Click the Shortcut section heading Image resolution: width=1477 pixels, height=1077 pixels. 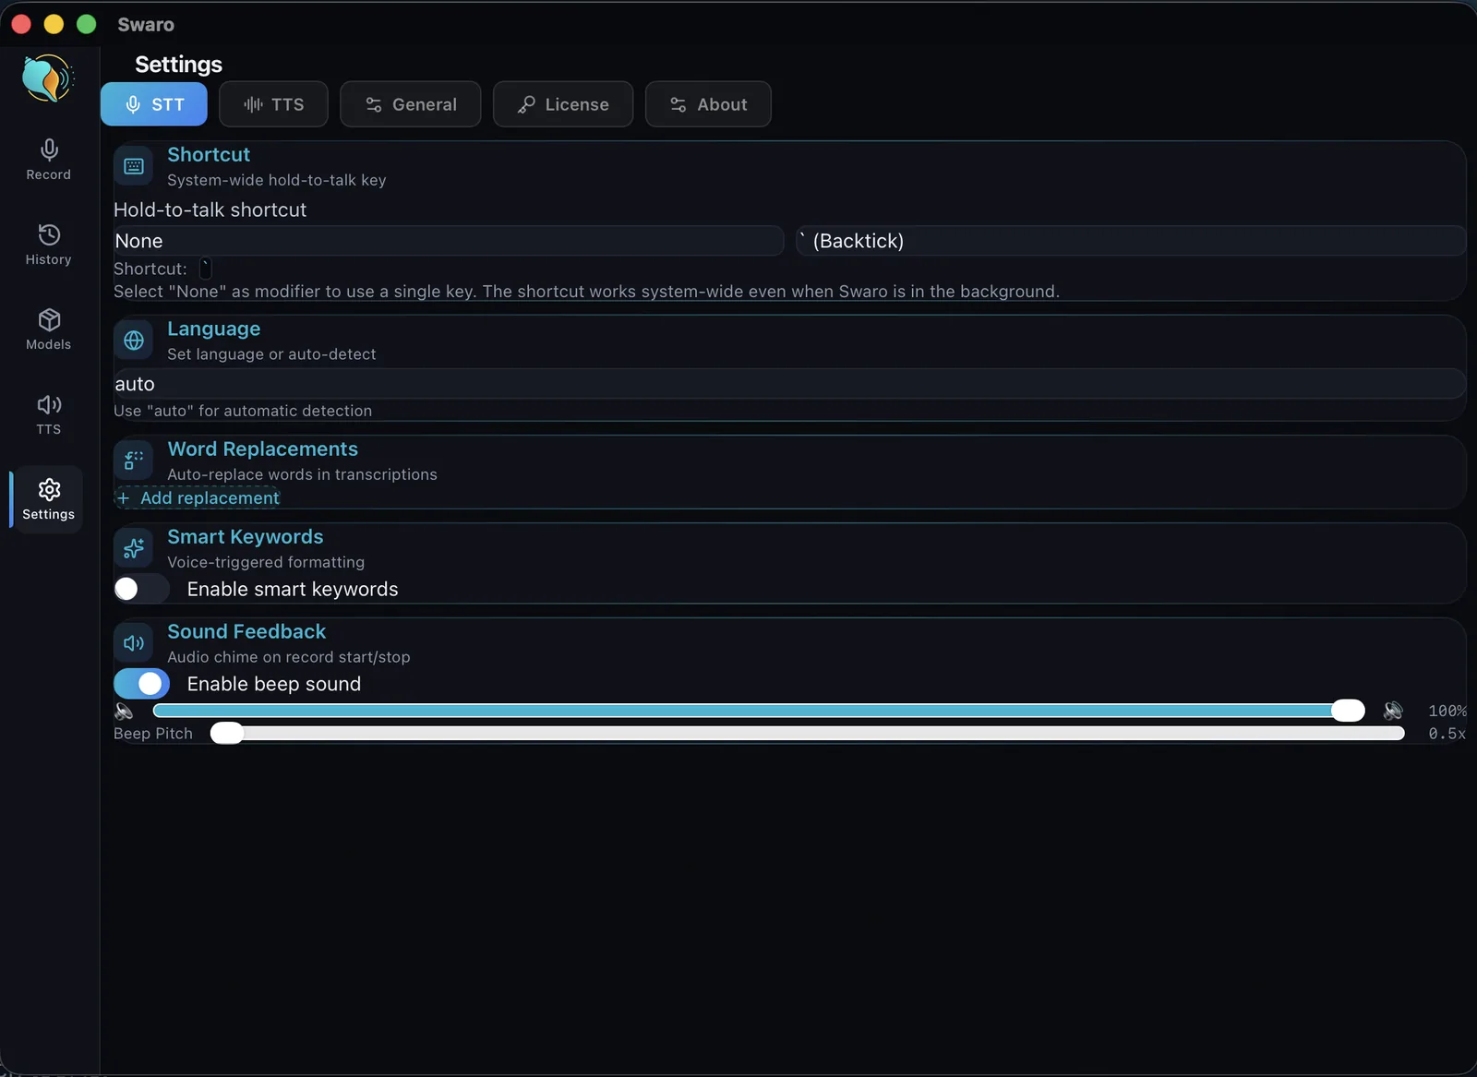pos(209,155)
